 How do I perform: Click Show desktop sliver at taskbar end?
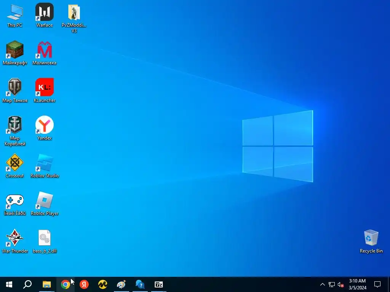point(388,284)
